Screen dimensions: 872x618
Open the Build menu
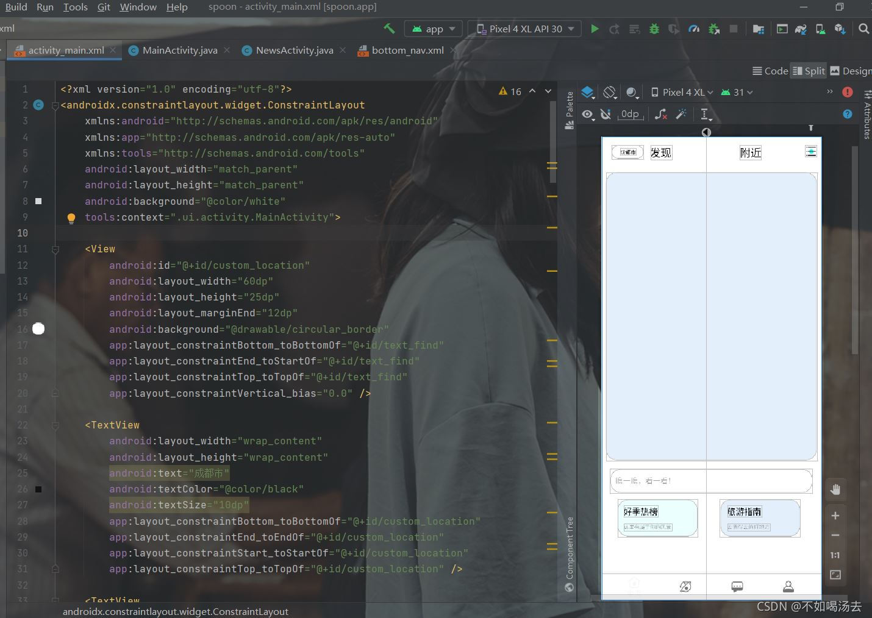(16, 7)
